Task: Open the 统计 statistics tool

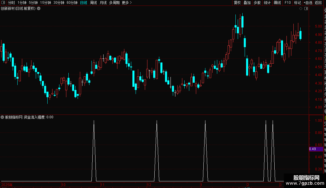Action: click(267, 3)
